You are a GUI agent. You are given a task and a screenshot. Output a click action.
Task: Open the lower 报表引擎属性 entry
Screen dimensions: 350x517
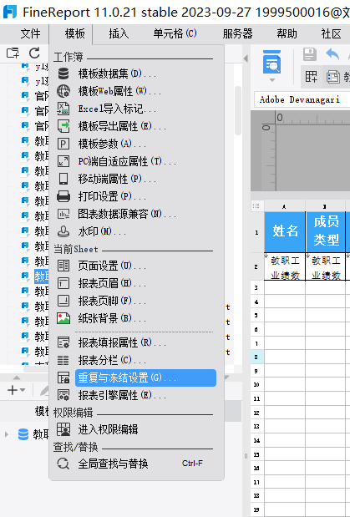pyautogui.click(x=122, y=395)
